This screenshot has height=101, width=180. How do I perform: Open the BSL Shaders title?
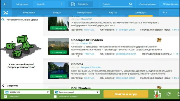coord(81,88)
